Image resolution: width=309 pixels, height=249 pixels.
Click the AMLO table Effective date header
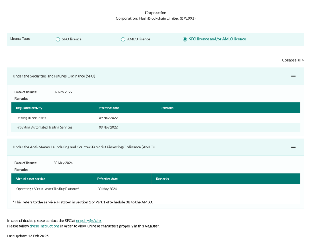[107, 179]
